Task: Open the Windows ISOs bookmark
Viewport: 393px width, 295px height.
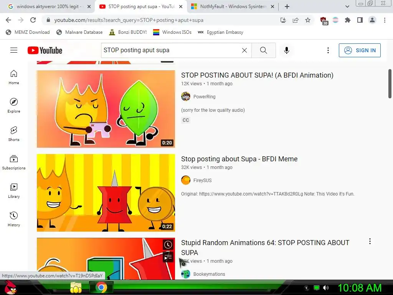Action: click(172, 32)
